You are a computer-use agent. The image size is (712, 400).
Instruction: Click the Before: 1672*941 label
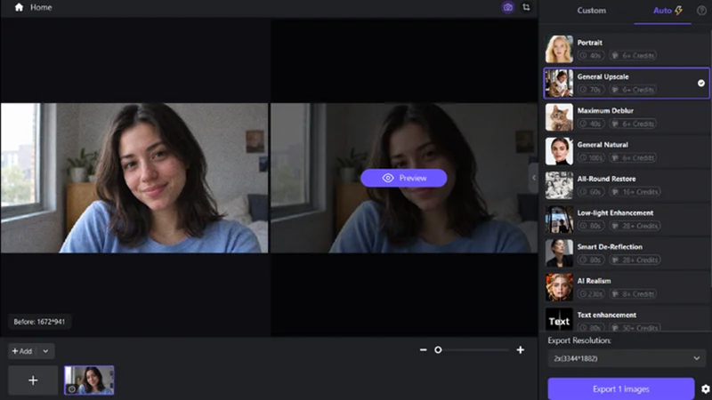pos(39,322)
